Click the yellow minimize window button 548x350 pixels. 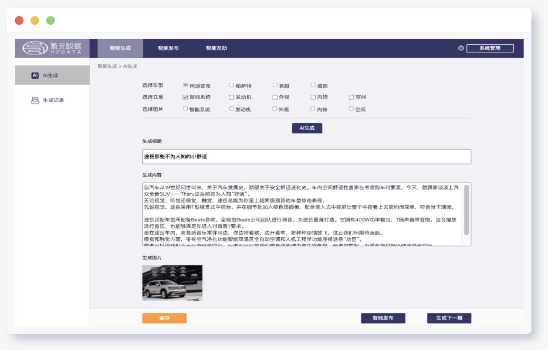point(35,20)
